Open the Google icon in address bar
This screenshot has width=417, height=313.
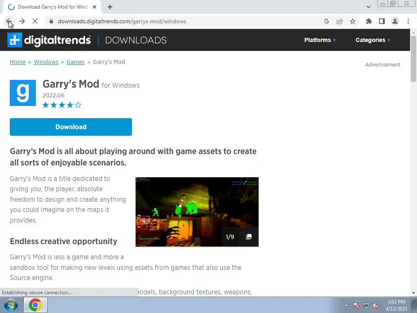(327, 21)
